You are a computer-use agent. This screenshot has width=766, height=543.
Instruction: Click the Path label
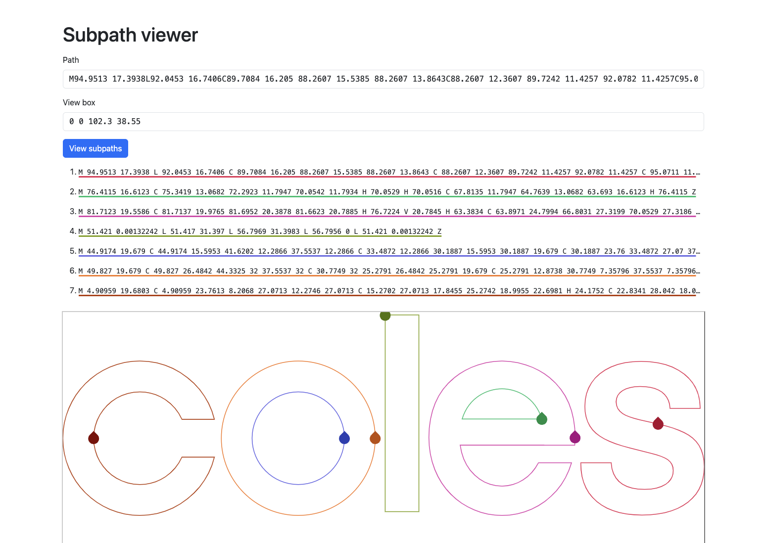pyautogui.click(x=71, y=60)
